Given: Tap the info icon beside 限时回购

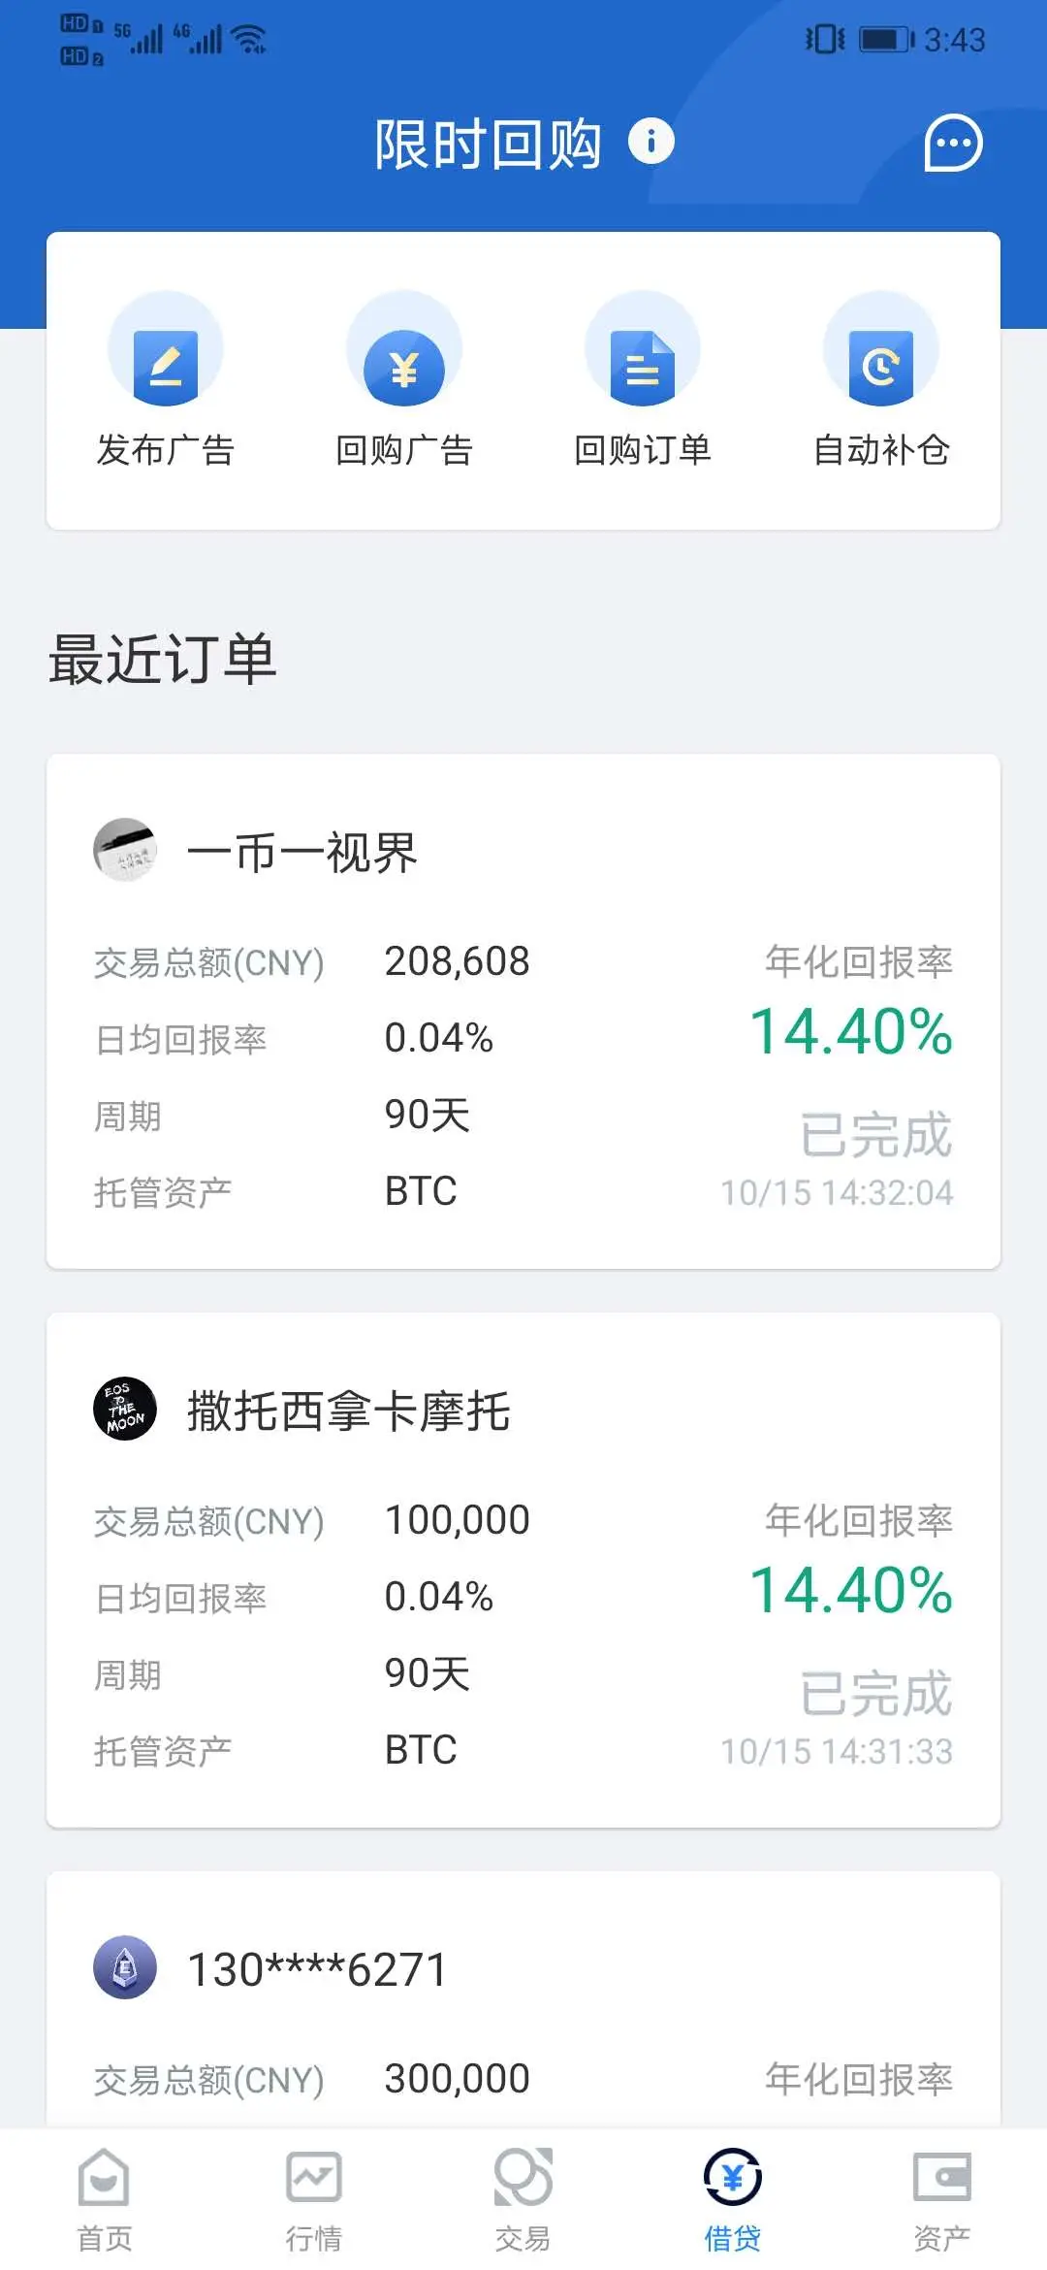Looking at the screenshot, I should point(650,142).
